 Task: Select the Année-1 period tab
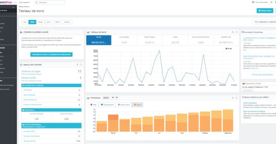(67, 22)
